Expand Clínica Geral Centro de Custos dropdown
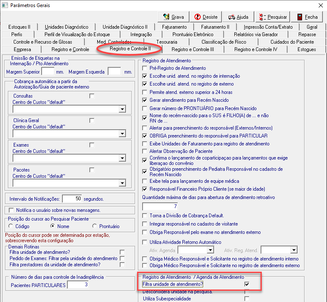Image resolution: width=327 pixels, height=302 pixels. coord(122,134)
